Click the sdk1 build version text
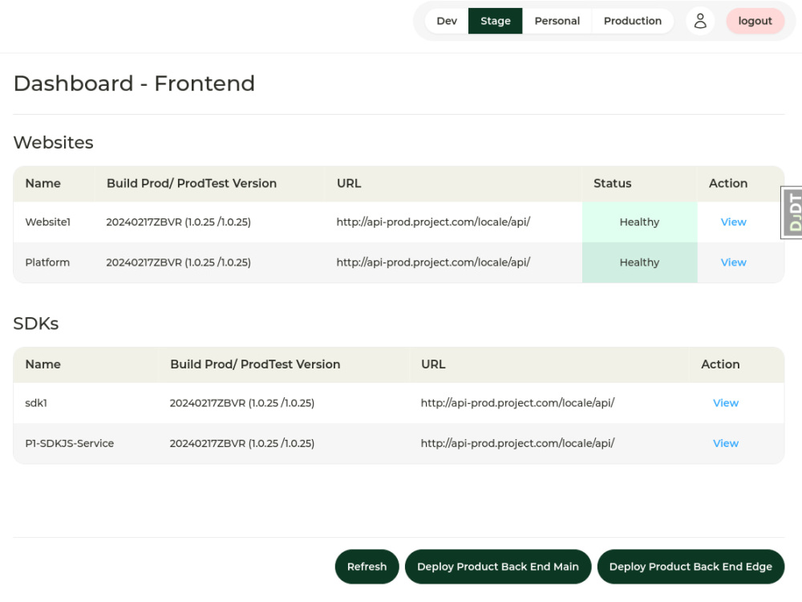Image resolution: width=802 pixels, height=602 pixels. tap(242, 403)
